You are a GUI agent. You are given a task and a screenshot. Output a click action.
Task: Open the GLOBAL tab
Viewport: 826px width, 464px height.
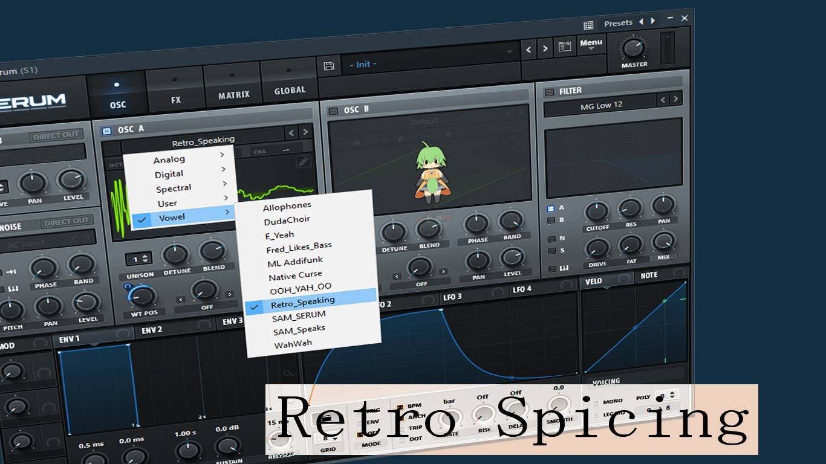tap(290, 83)
